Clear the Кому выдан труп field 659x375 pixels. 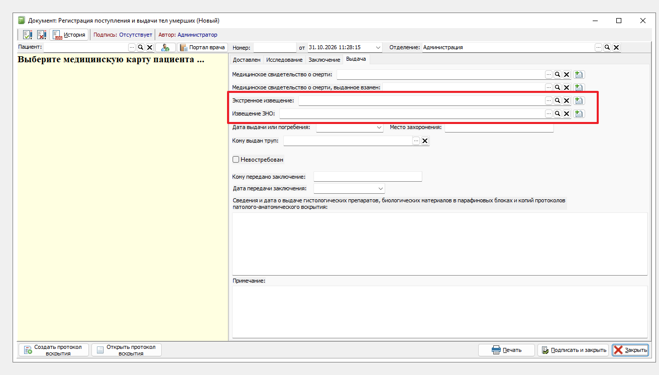pyautogui.click(x=425, y=141)
